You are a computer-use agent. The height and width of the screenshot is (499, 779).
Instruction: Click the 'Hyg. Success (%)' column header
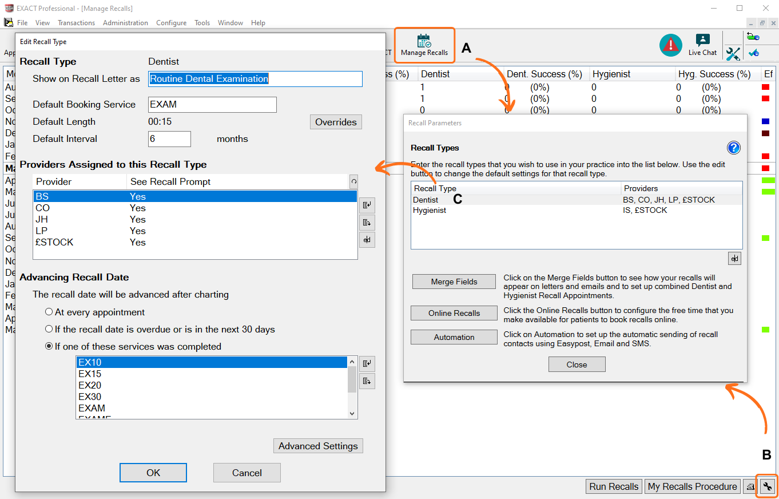717,74
